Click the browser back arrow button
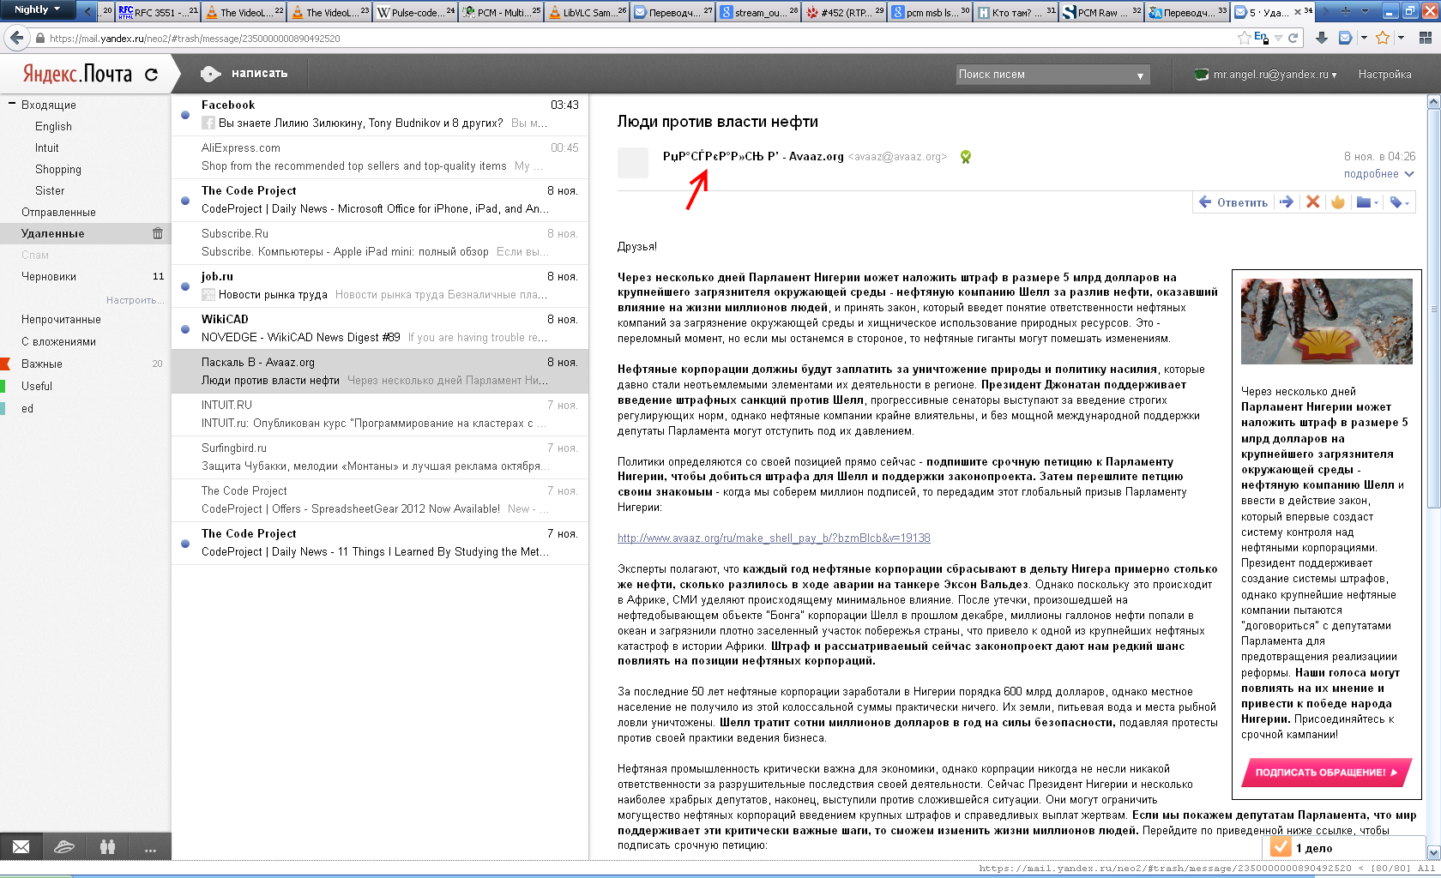The image size is (1441, 878). (x=16, y=38)
